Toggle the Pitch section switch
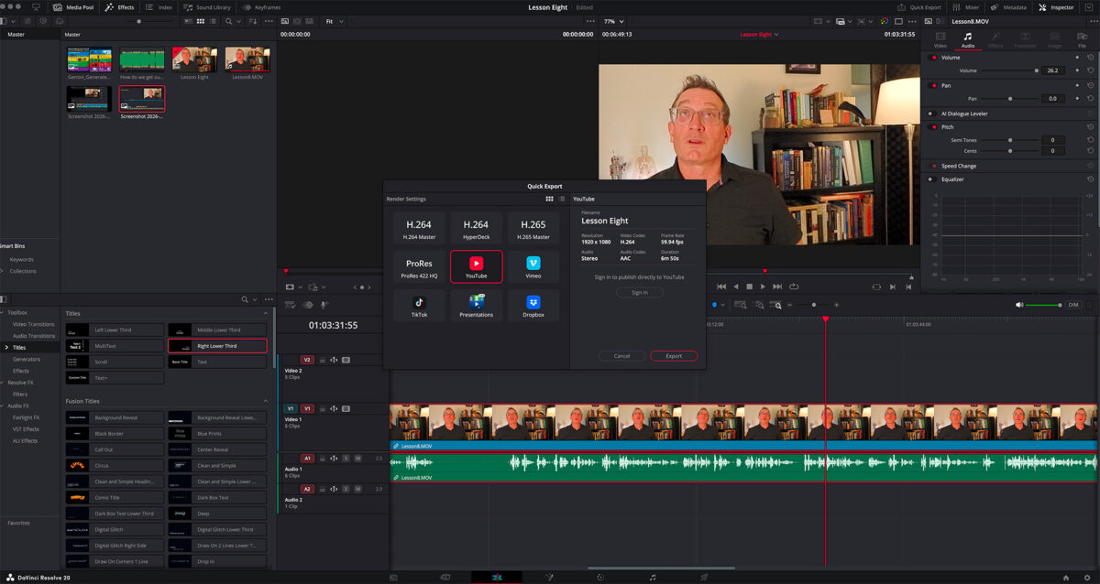 click(x=933, y=127)
